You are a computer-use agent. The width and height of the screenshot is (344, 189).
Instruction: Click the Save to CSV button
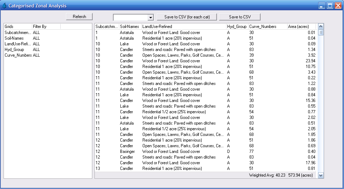pyautogui.click(x=240, y=17)
